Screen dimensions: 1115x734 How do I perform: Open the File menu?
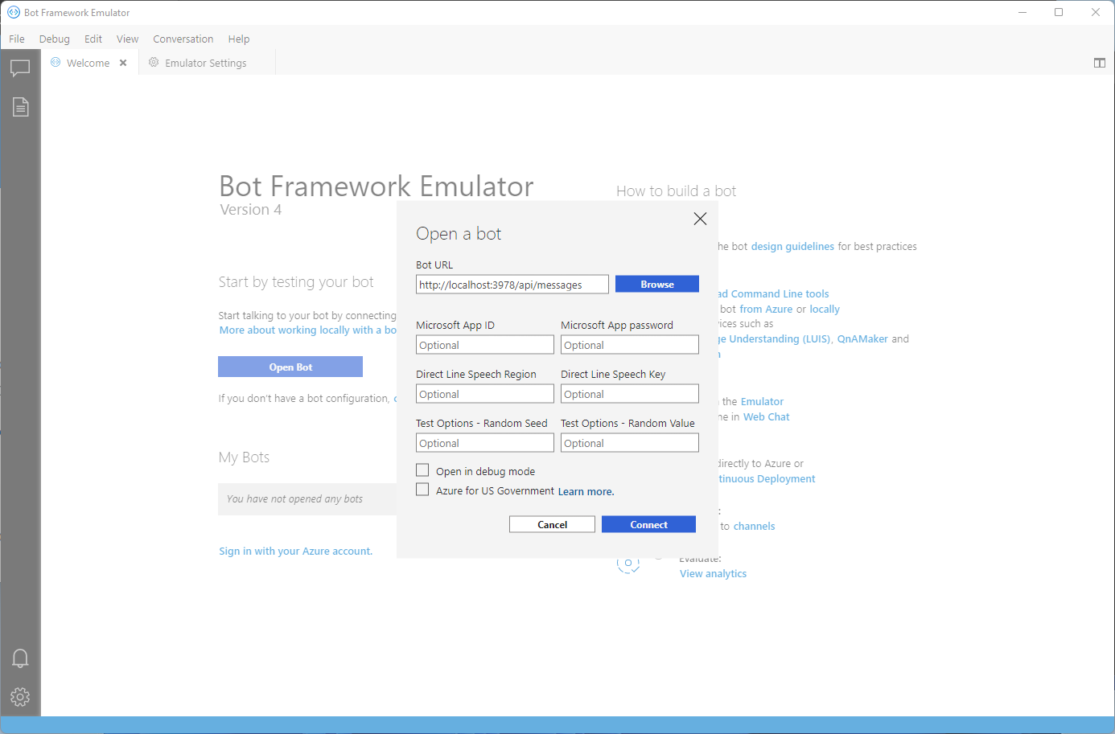[x=17, y=39]
